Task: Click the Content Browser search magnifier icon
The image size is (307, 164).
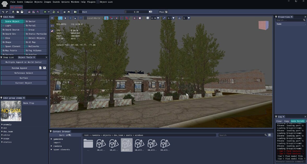Action: coord(265,135)
